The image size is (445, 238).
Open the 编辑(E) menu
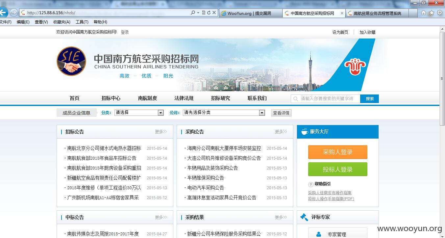23,22
